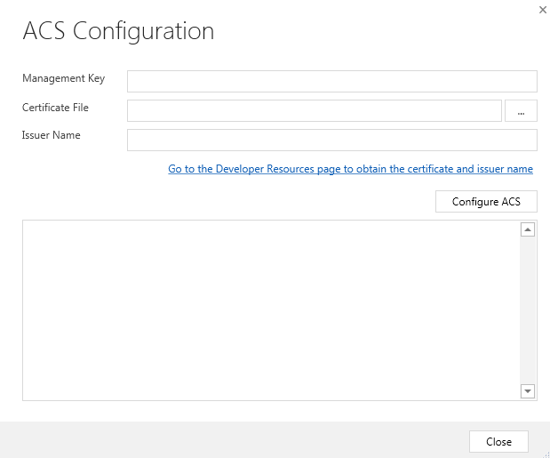Screen dimensions: 550x458
Task: Click the blank area right of the heading
Action: (x=373, y=31)
